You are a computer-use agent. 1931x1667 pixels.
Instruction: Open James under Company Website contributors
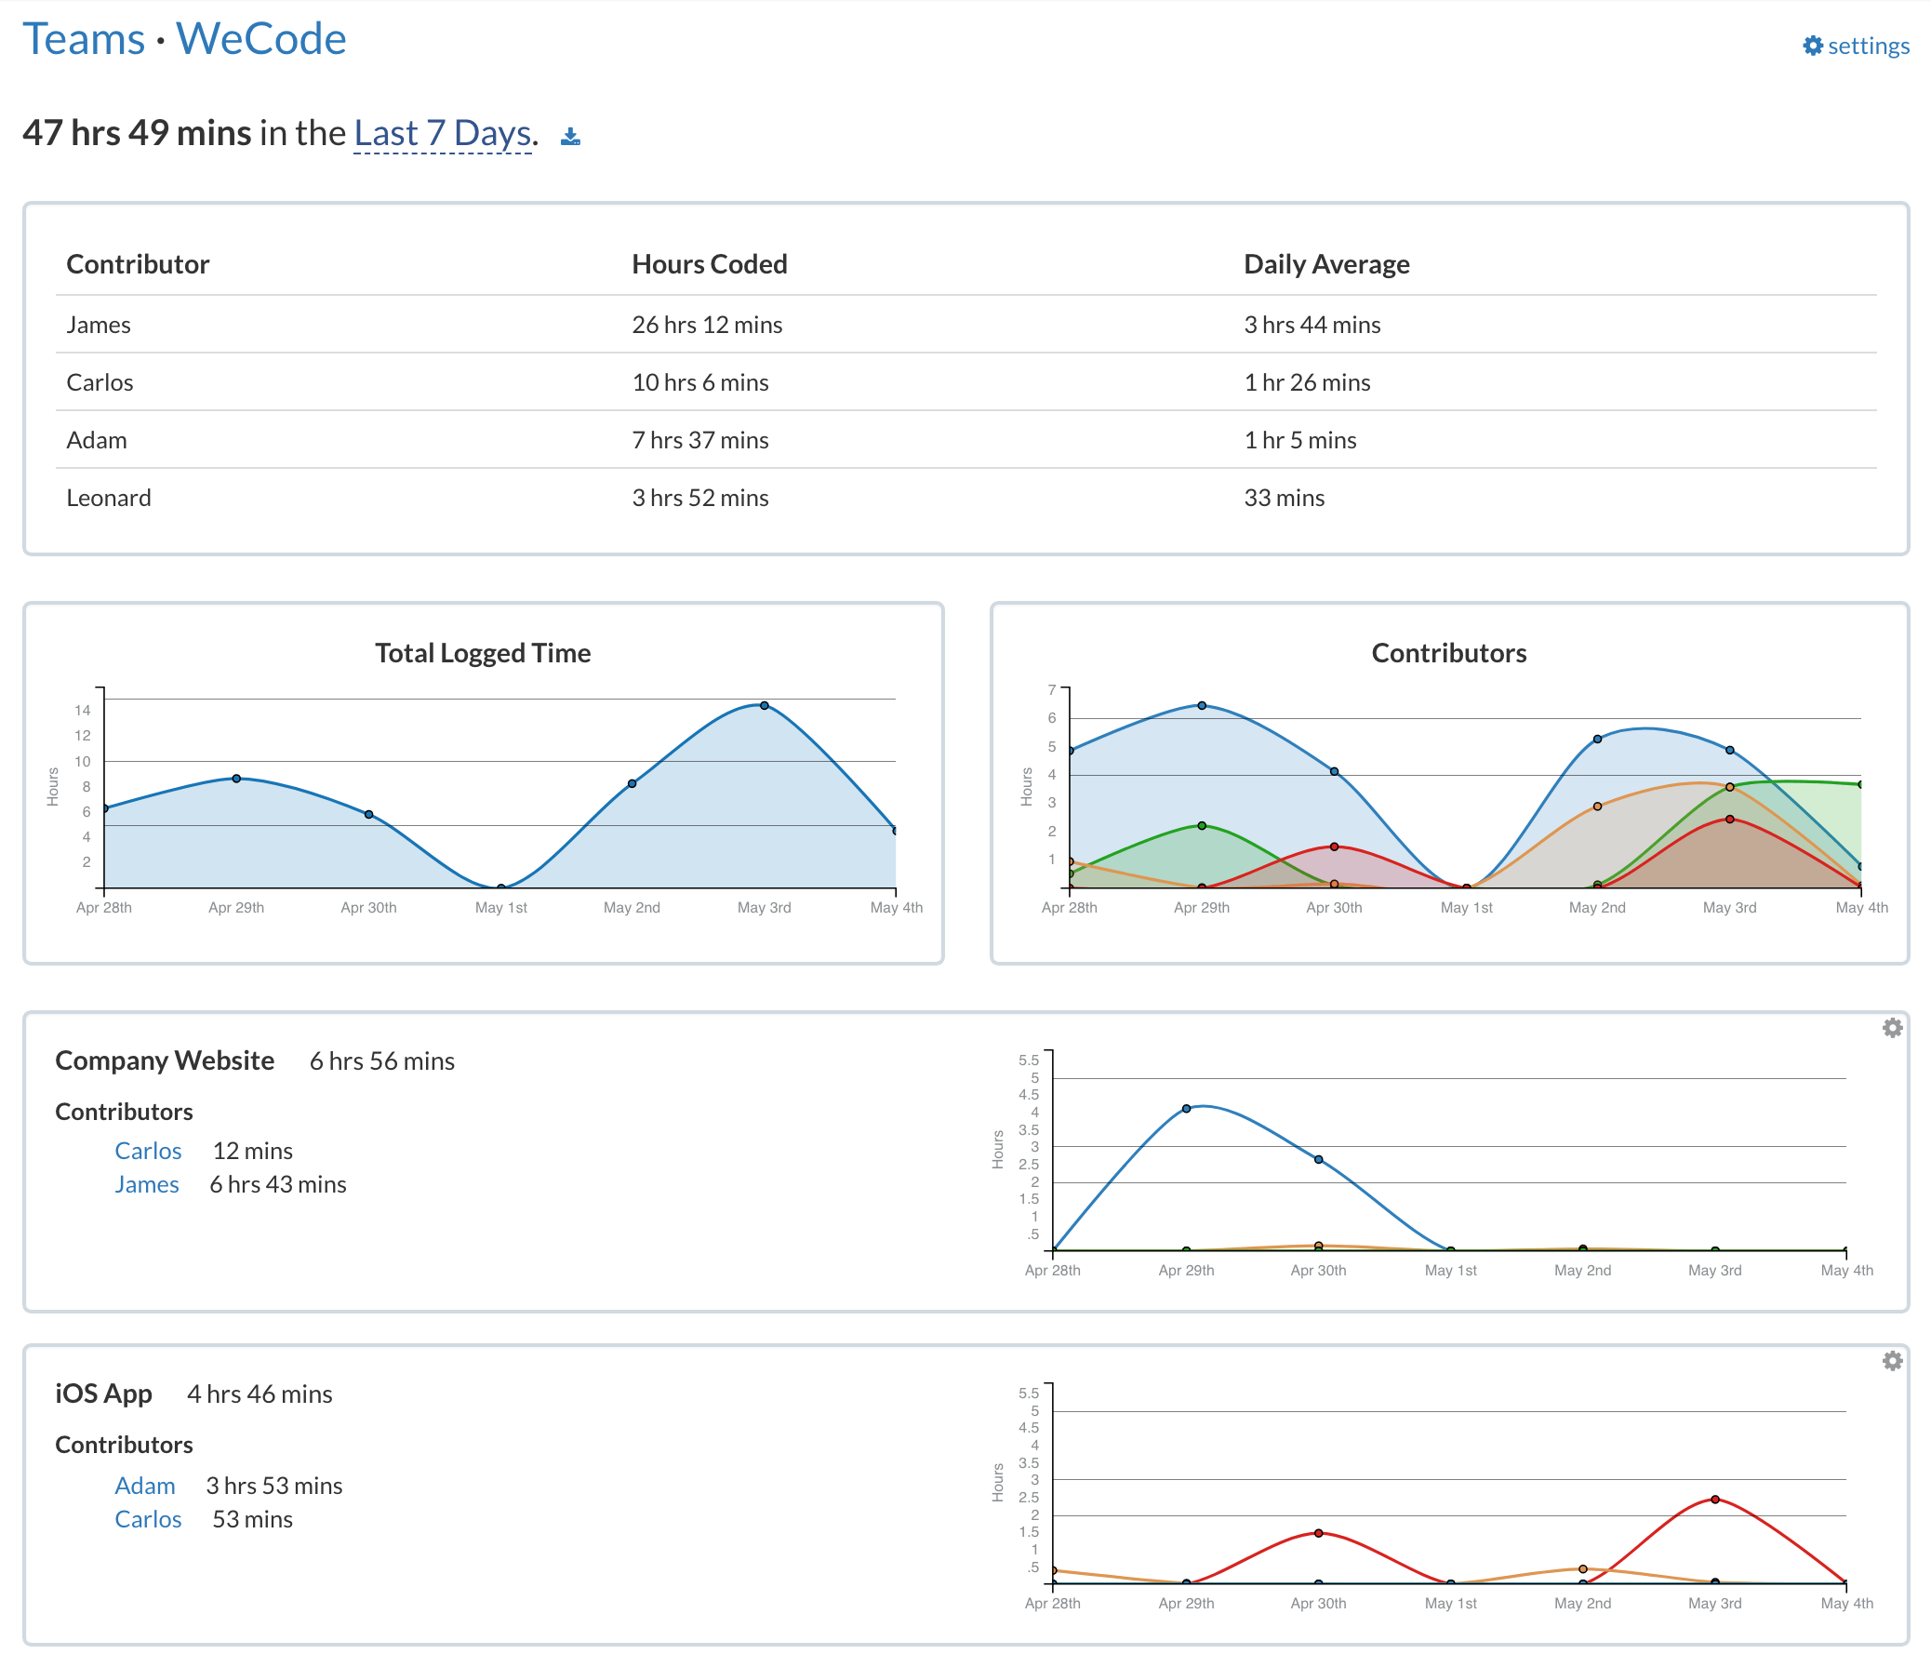click(146, 1184)
